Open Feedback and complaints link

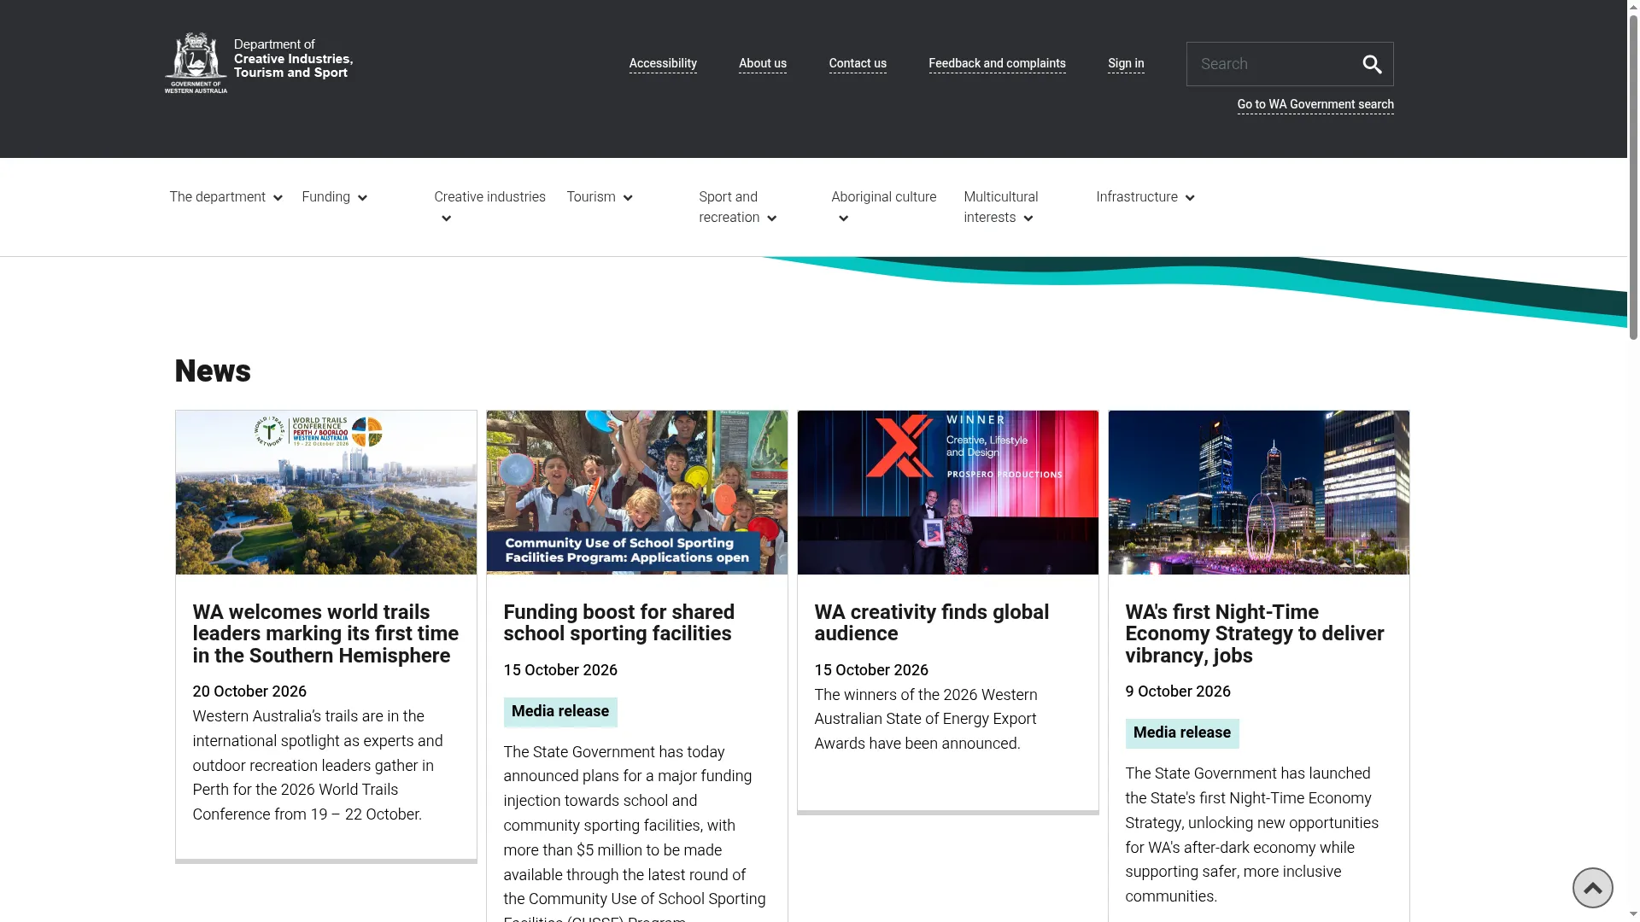[x=997, y=64]
